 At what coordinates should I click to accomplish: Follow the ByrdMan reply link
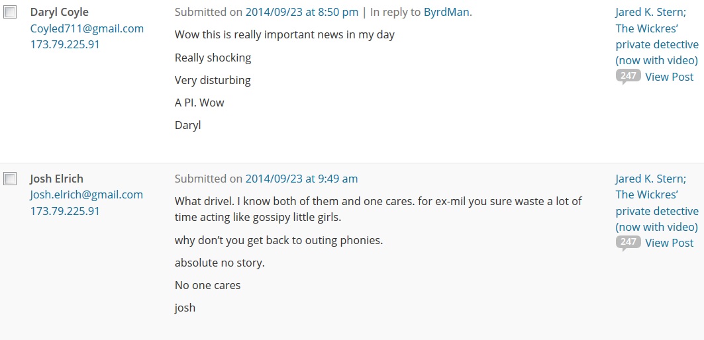[446, 12]
